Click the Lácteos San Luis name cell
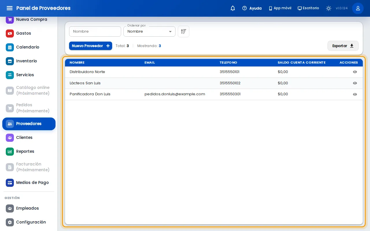This screenshot has width=370, height=231. tap(85, 83)
